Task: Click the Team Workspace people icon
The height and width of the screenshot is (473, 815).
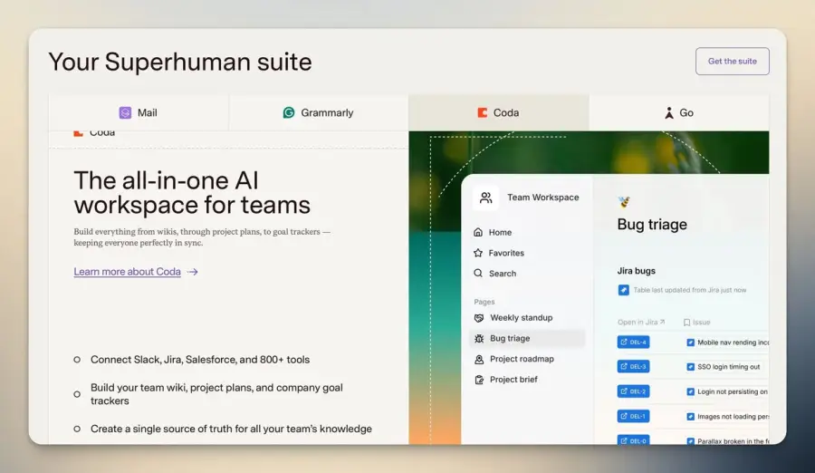Action: click(x=486, y=198)
